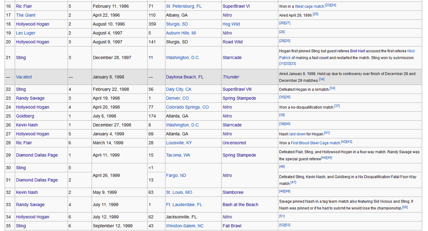Viewport: 428px width, 231px height.
Task: Open the Fargo, ND location link
Action: [x=176, y=175]
